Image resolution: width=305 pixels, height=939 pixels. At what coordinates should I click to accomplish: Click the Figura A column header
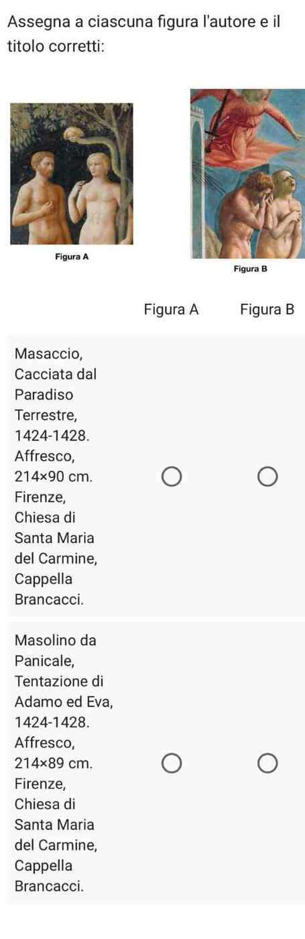[x=172, y=310]
